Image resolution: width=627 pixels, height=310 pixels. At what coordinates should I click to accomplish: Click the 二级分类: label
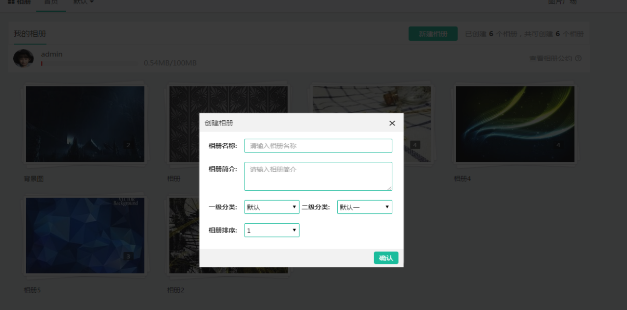316,207
